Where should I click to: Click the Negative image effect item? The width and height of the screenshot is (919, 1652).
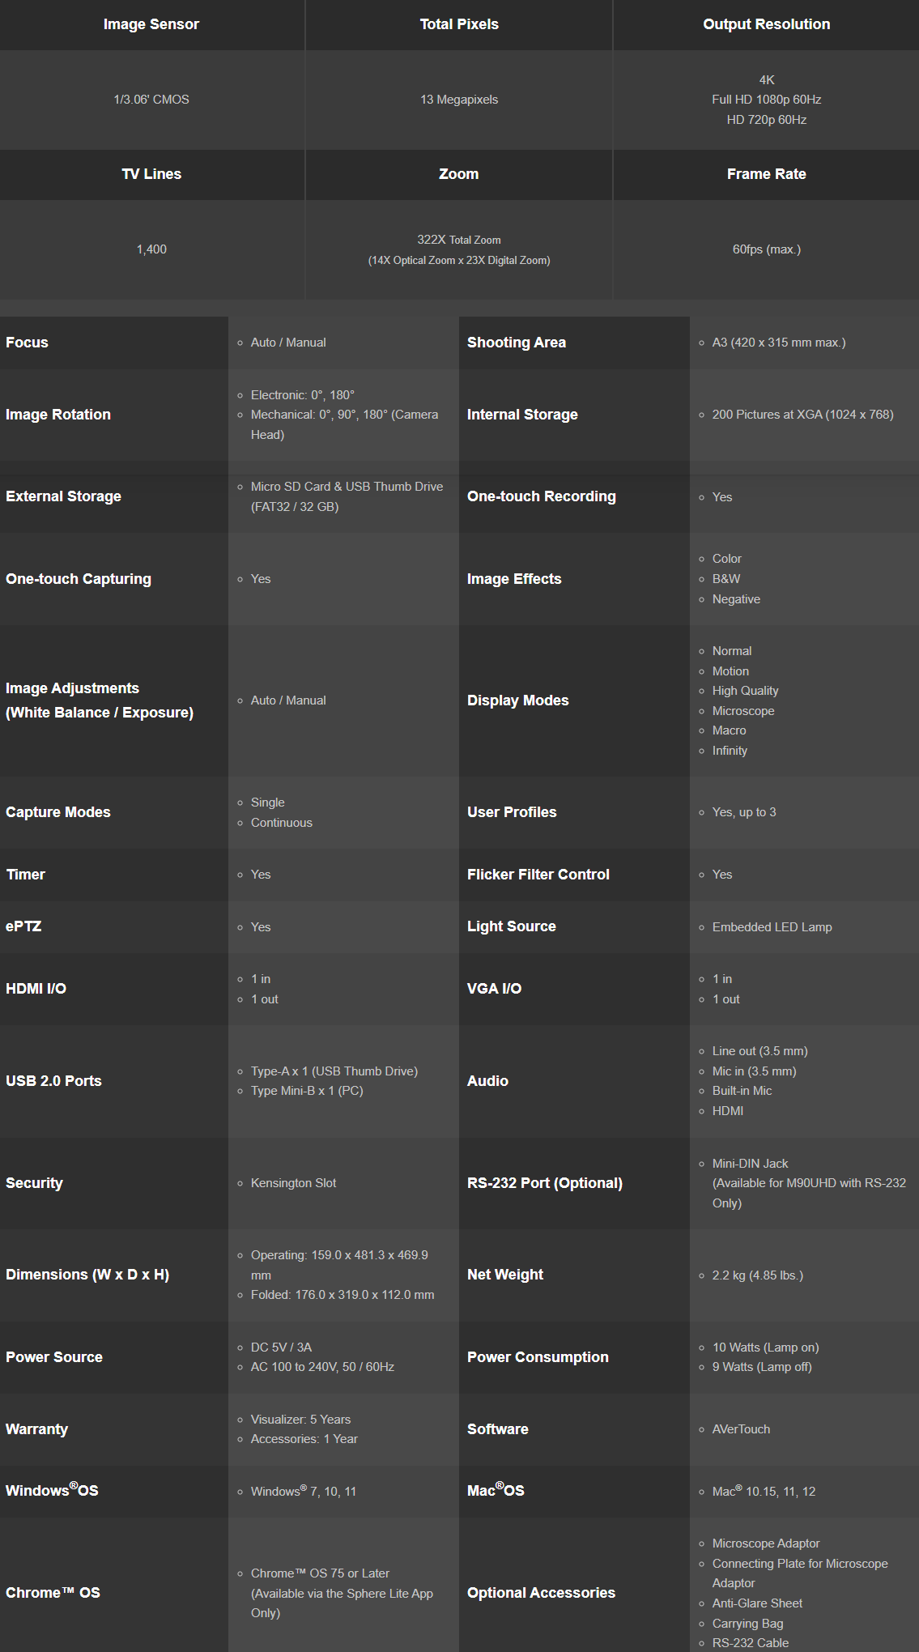tap(735, 599)
